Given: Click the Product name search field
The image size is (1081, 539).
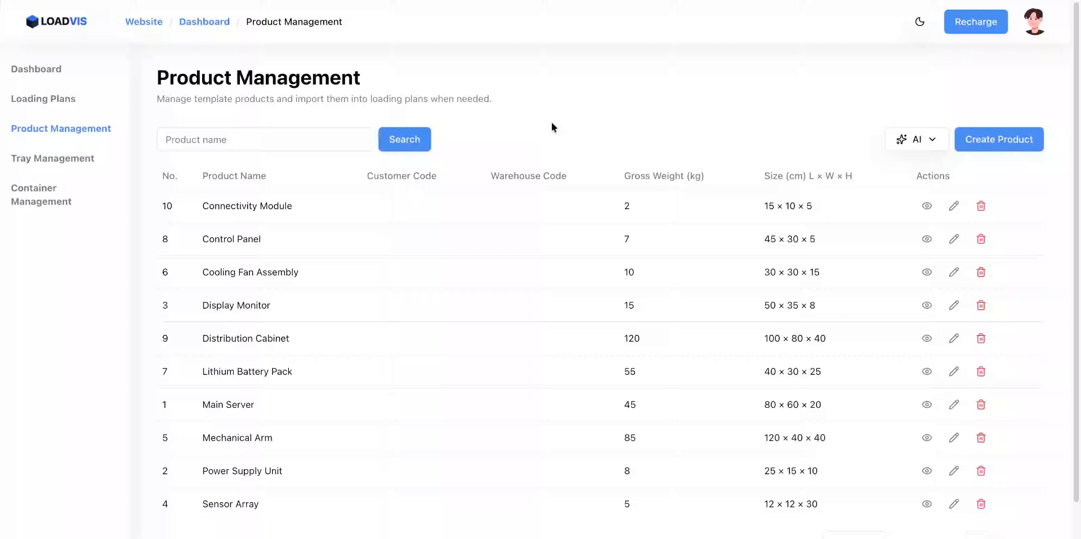Looking at the screenshot, I should point(265,139).
